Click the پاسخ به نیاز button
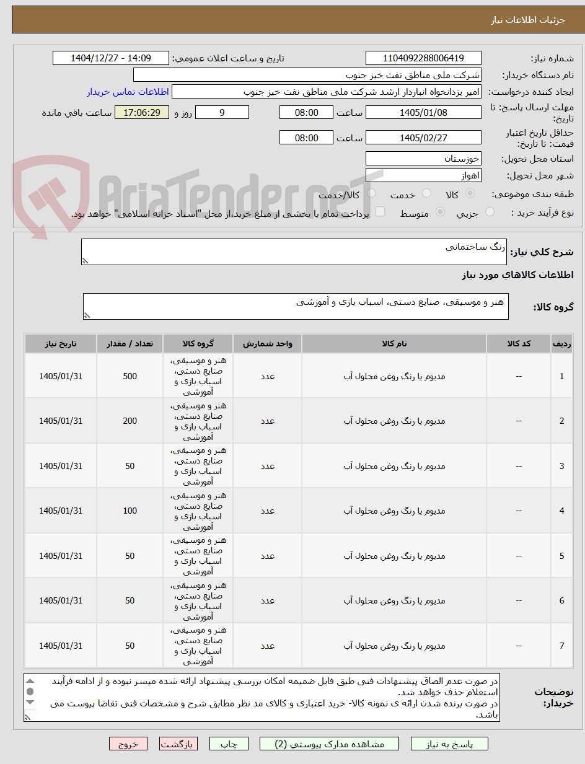This screenshot has height=764, width=585. pos(450,744)
